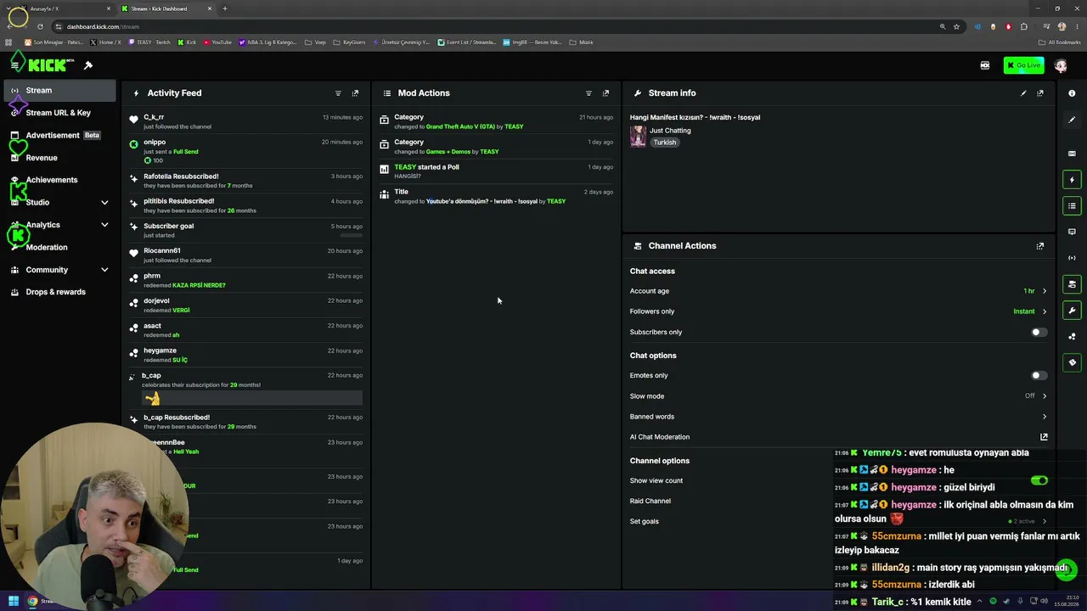Open Drops & rewards page
Viewport: 1087px width, 611px height.
pyautogui.click(x=59, y=292)
